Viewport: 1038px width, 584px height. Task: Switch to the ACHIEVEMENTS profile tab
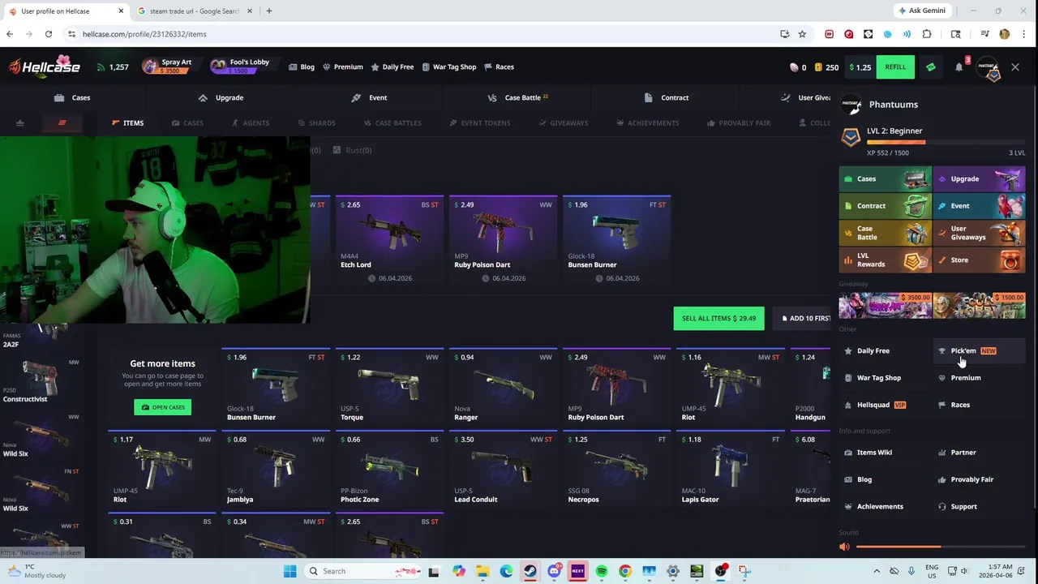pos(648,123)
